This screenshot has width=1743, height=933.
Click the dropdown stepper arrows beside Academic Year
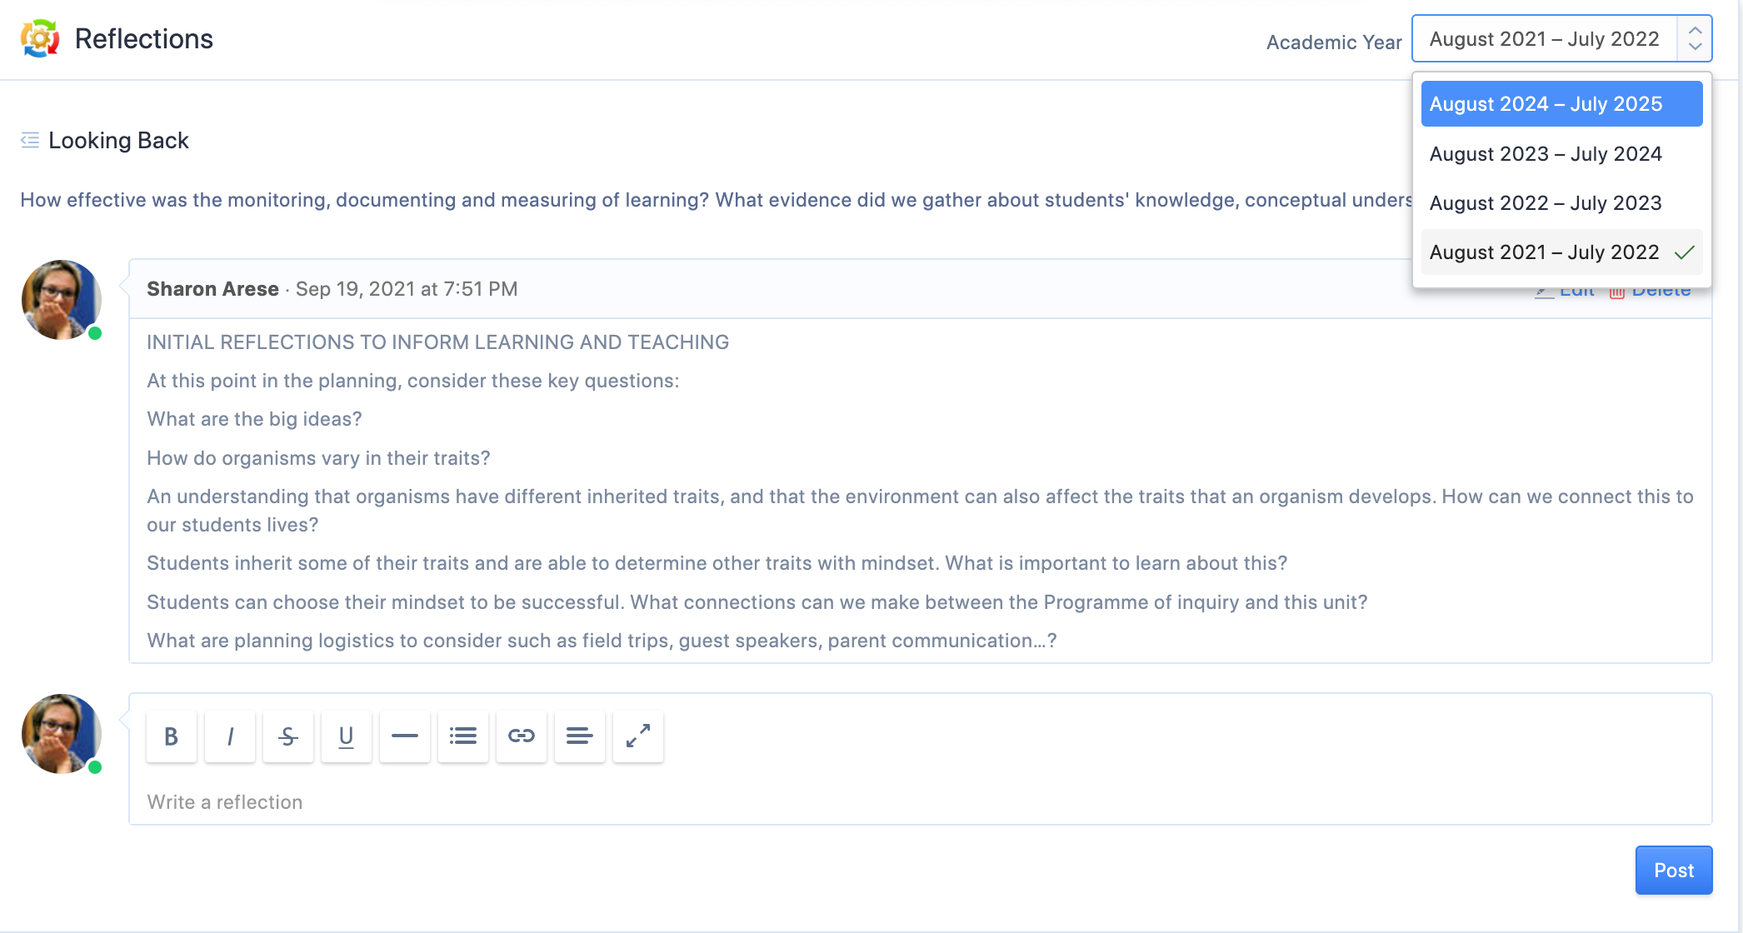[x=1696, y=38]
